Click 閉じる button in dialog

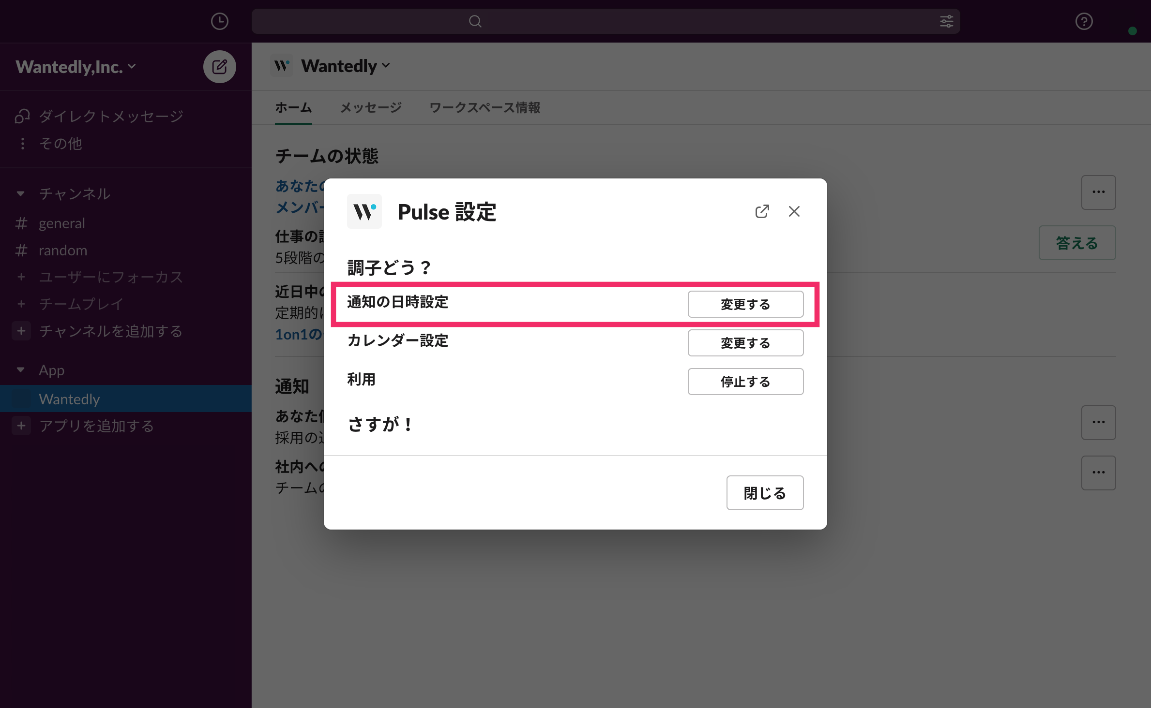pyautogui.click(x=764, y=493)
